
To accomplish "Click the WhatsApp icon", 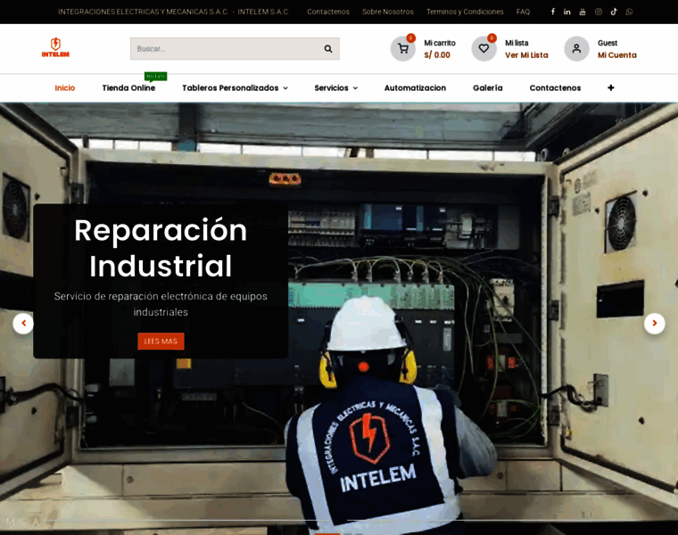I will [629, 12].
